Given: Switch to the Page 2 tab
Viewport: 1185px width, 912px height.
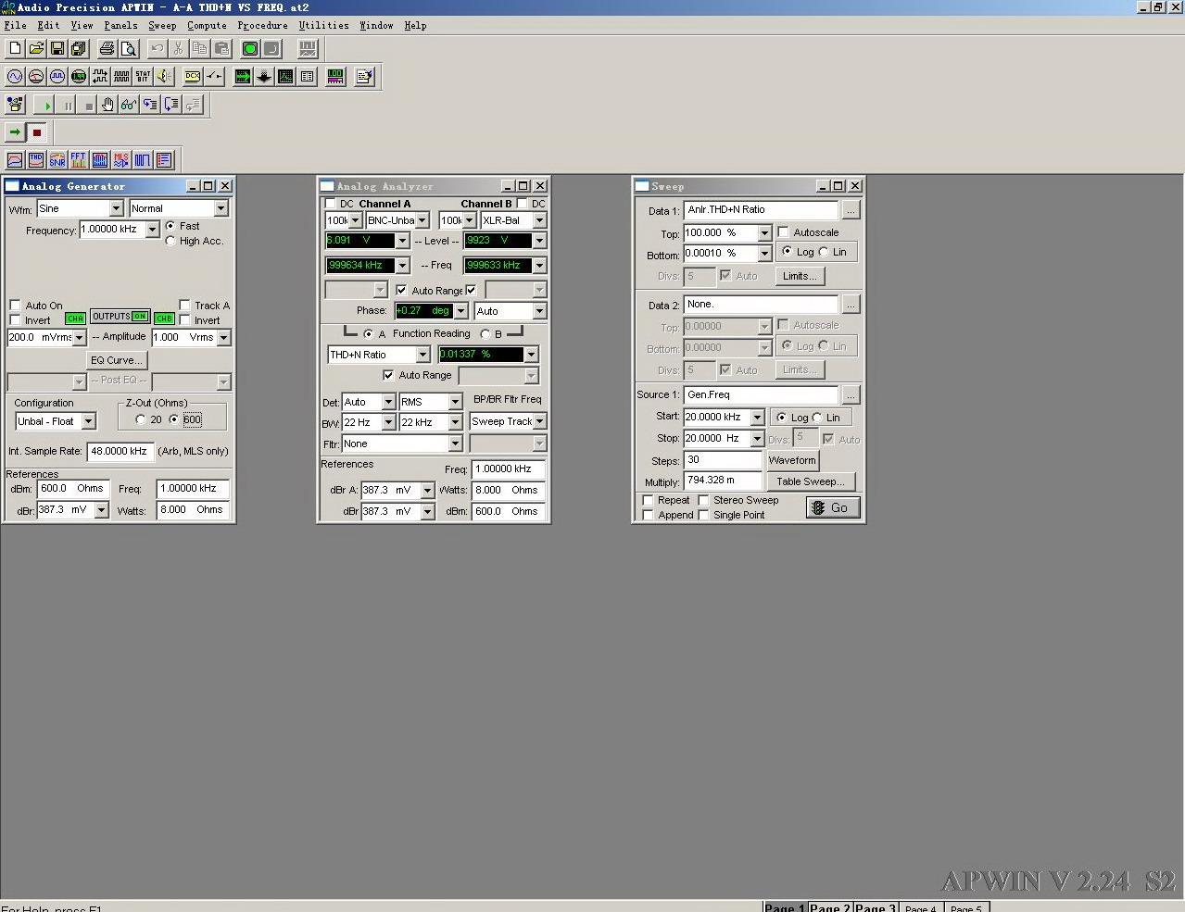Looking at the screenshot, I should 830,907.
